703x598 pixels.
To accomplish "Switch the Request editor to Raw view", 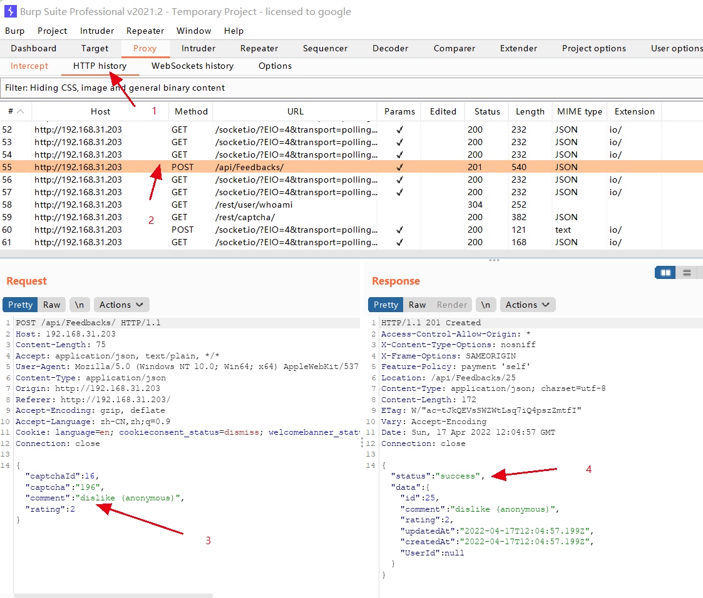I will [x=51, y=305].
